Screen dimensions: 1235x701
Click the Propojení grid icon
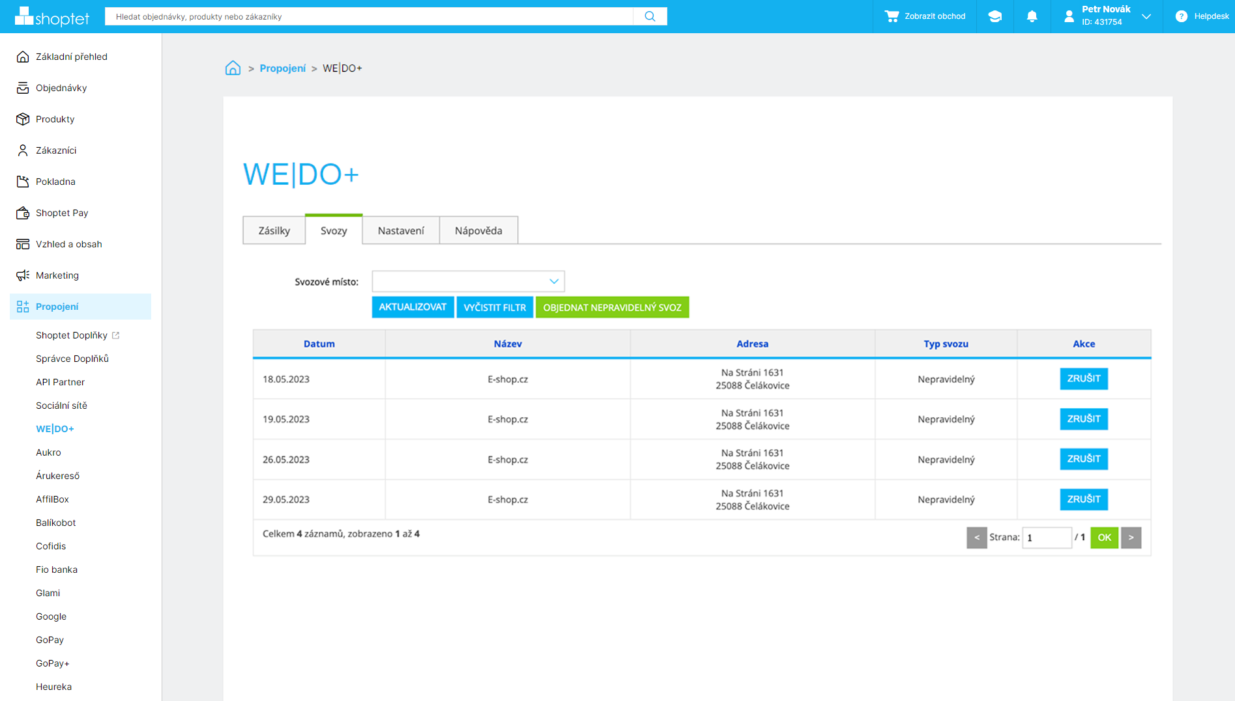[x=23, y=307]
